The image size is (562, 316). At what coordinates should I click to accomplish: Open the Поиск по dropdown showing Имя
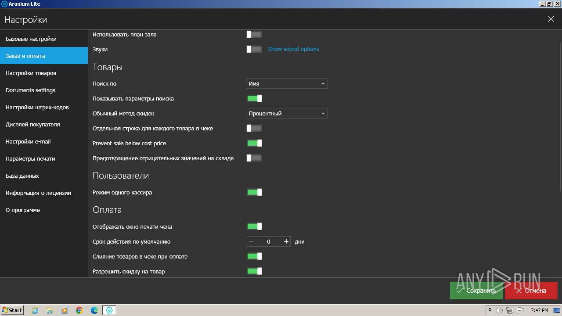[287, 83]
